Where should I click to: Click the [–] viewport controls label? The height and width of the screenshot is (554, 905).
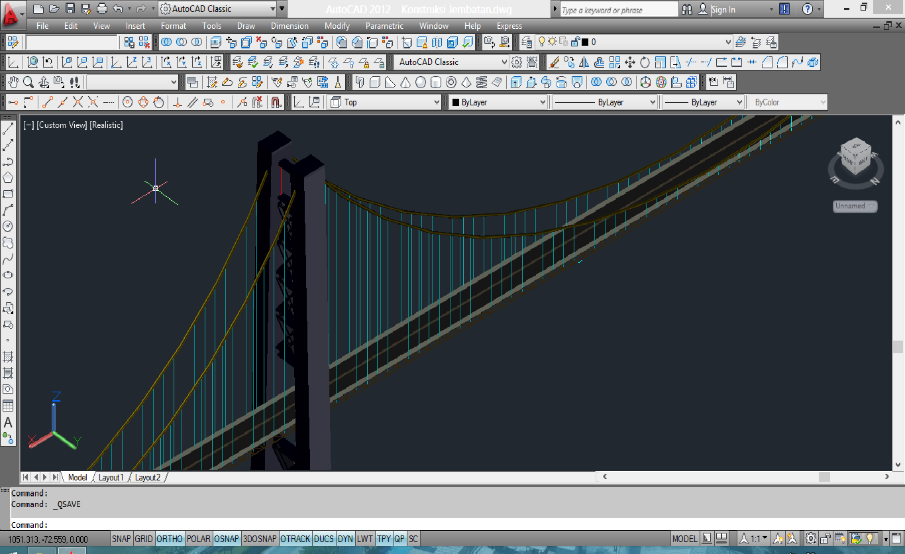tap(28, 125)
